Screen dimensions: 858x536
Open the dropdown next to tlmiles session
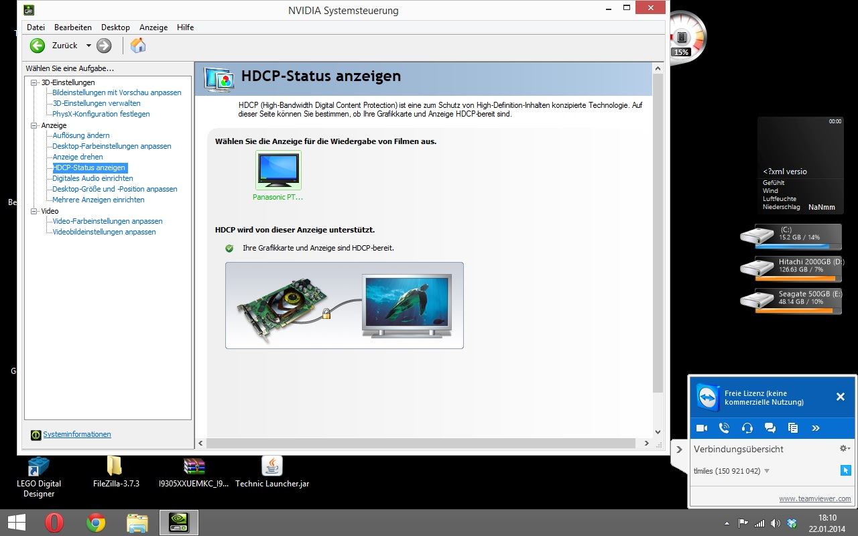pyautogui.click(x=767, y=471)
